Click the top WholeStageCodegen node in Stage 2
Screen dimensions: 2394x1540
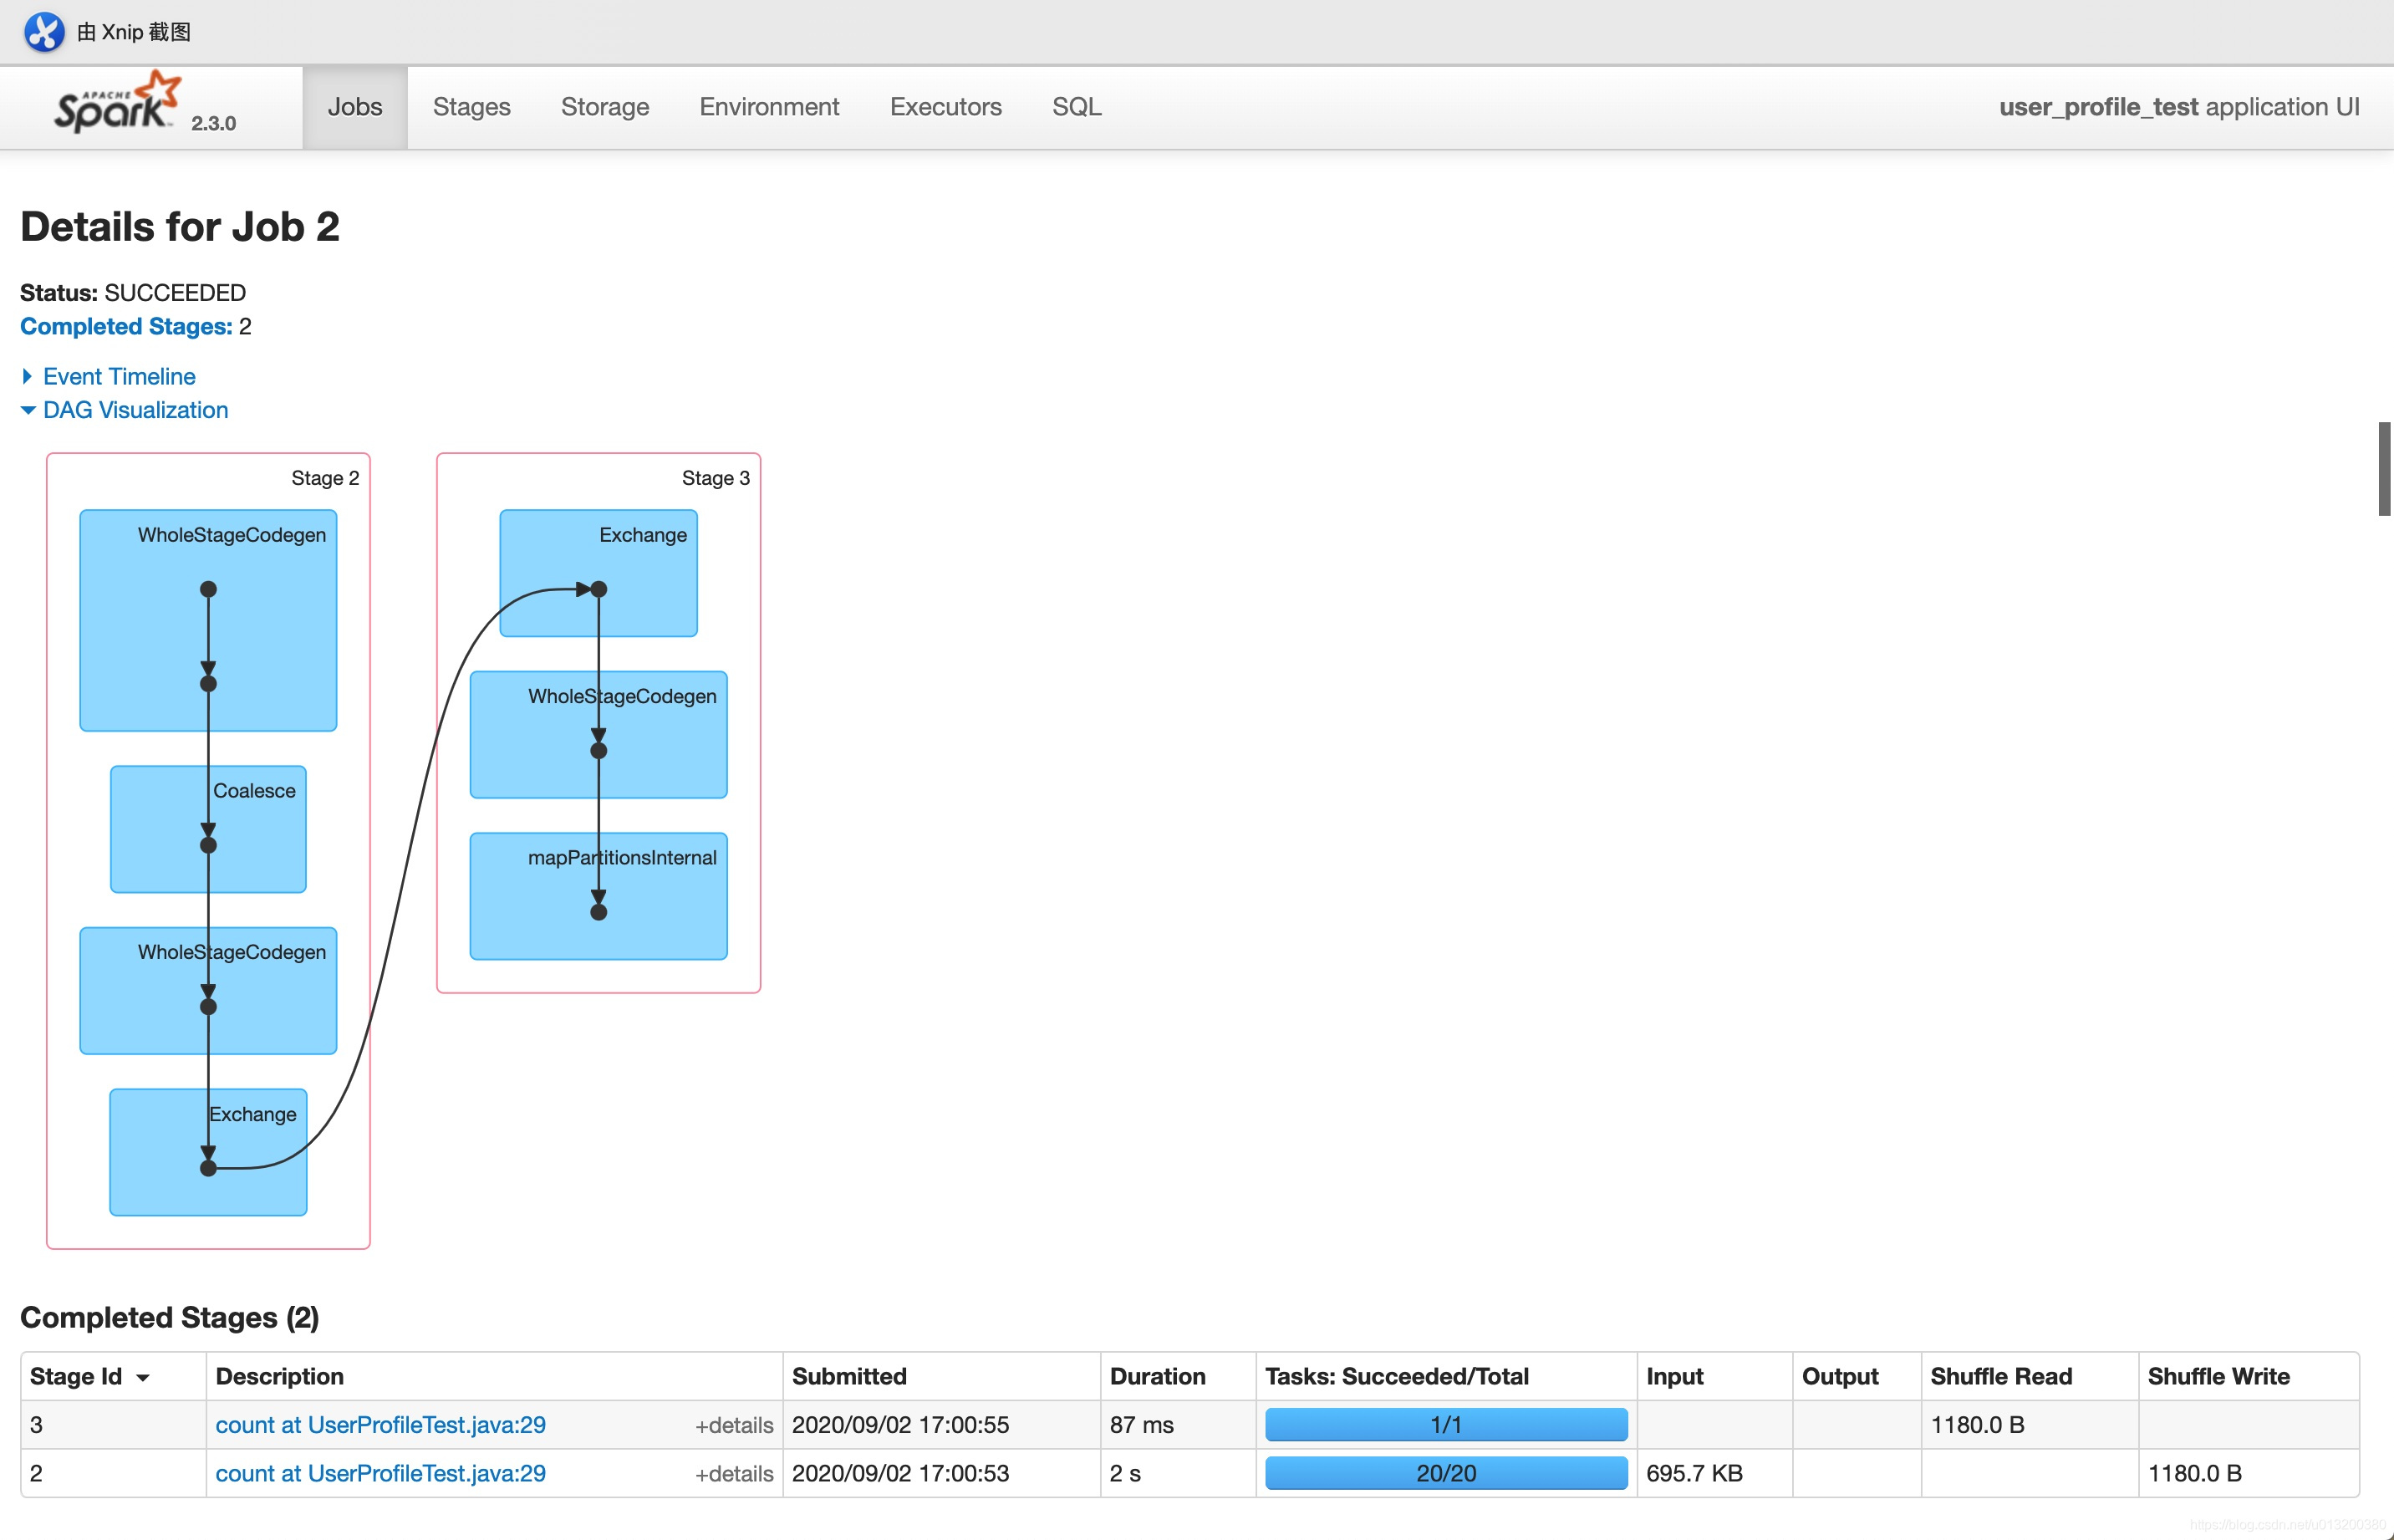(208, 621)
